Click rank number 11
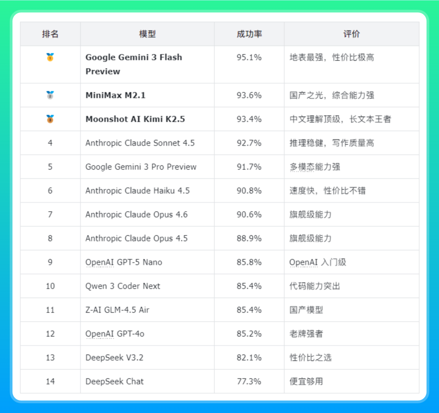Screen dimensions: 439x413 (50, 310)
